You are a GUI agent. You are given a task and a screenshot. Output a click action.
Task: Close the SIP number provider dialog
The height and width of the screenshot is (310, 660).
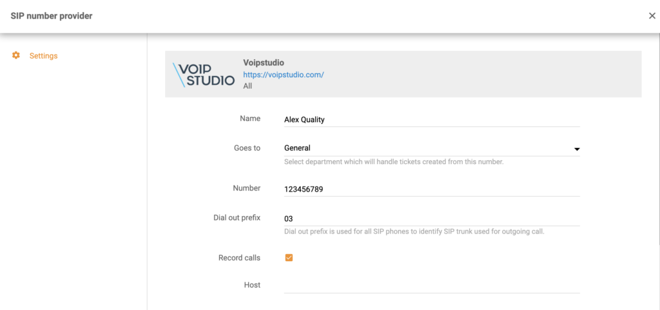pyautogui.click(x=652, y=16)
